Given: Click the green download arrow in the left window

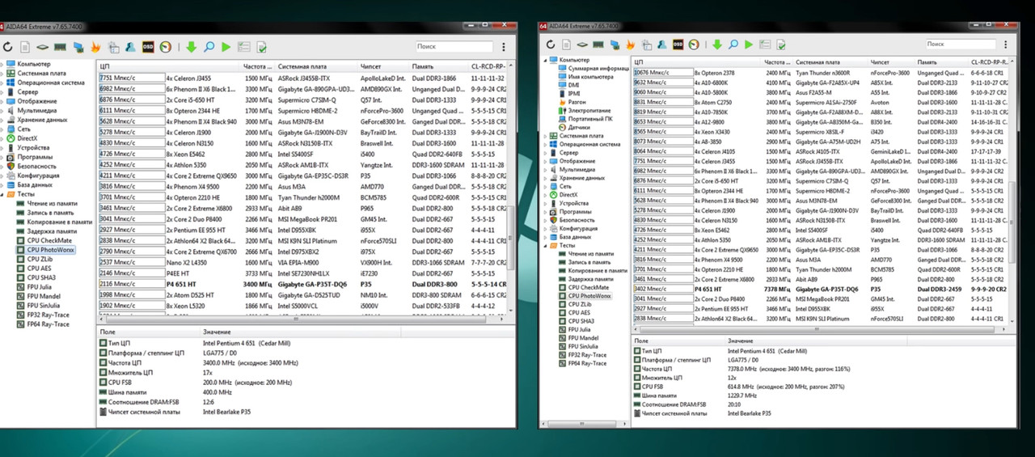Looking at the screenshot, I should tap(191, 47).
